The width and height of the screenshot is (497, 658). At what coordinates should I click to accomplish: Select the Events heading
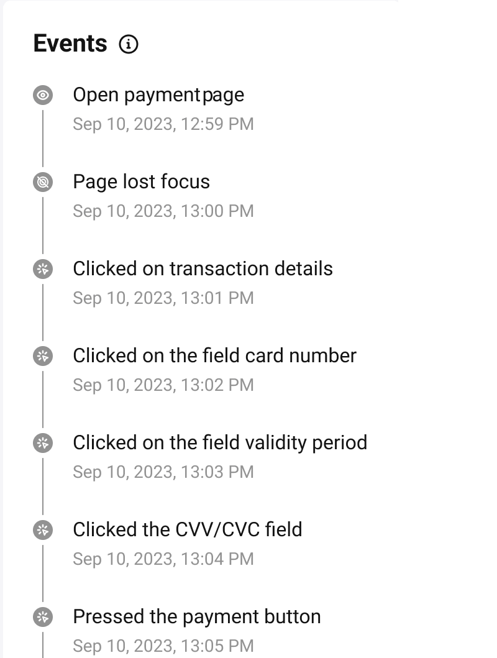point(70,43)
